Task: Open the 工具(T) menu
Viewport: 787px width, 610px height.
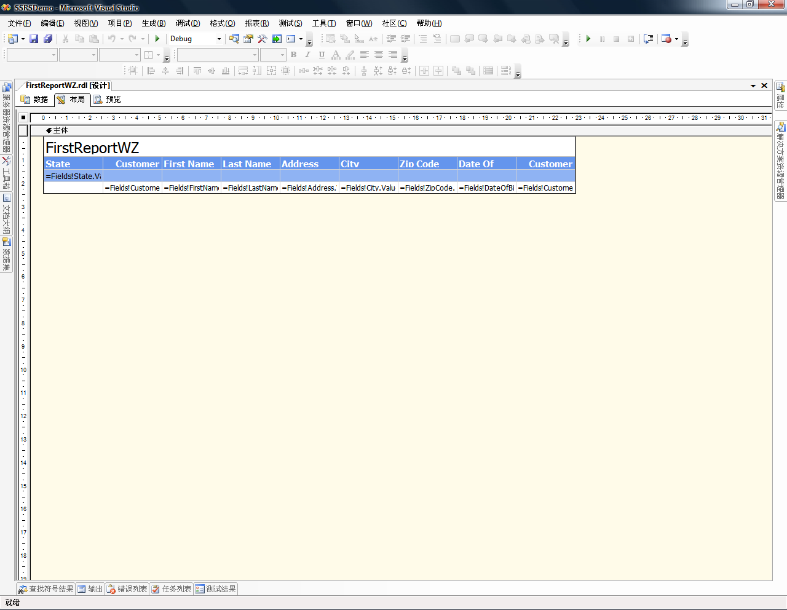Action: pos(324,23)
